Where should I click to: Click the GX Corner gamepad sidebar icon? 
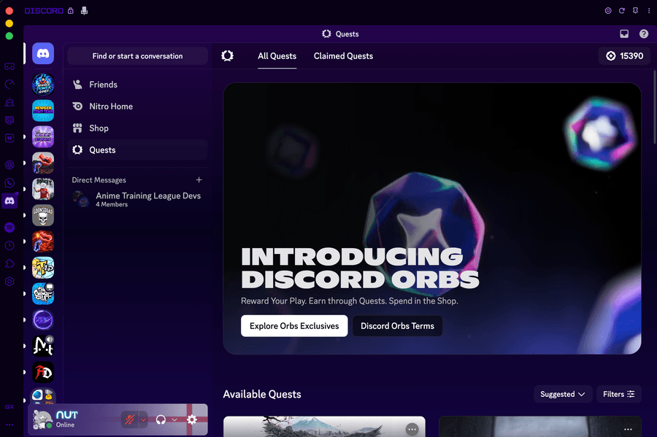(x=9, y=66)
